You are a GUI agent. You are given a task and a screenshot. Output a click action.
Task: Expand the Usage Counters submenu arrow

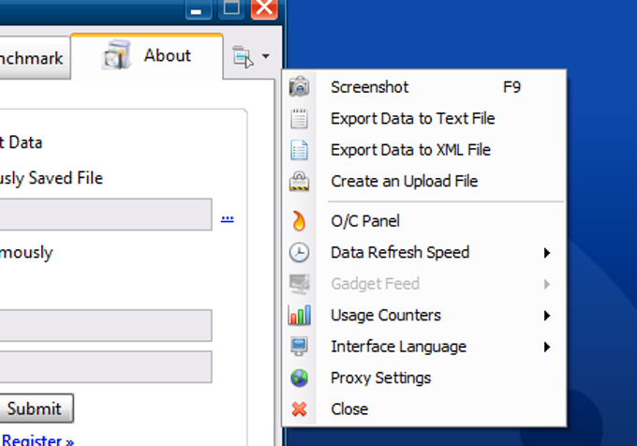tap(547, 315)
